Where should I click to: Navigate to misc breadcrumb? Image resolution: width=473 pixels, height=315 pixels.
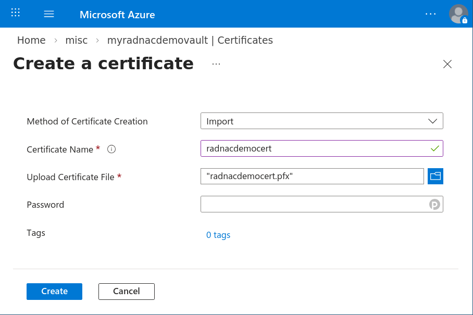coord(77,40)
